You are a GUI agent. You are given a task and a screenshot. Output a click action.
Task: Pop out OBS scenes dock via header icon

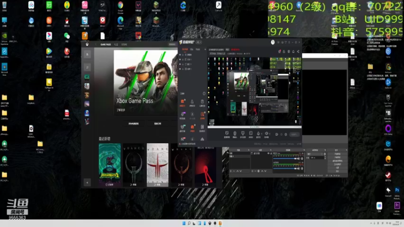(249, 150)
